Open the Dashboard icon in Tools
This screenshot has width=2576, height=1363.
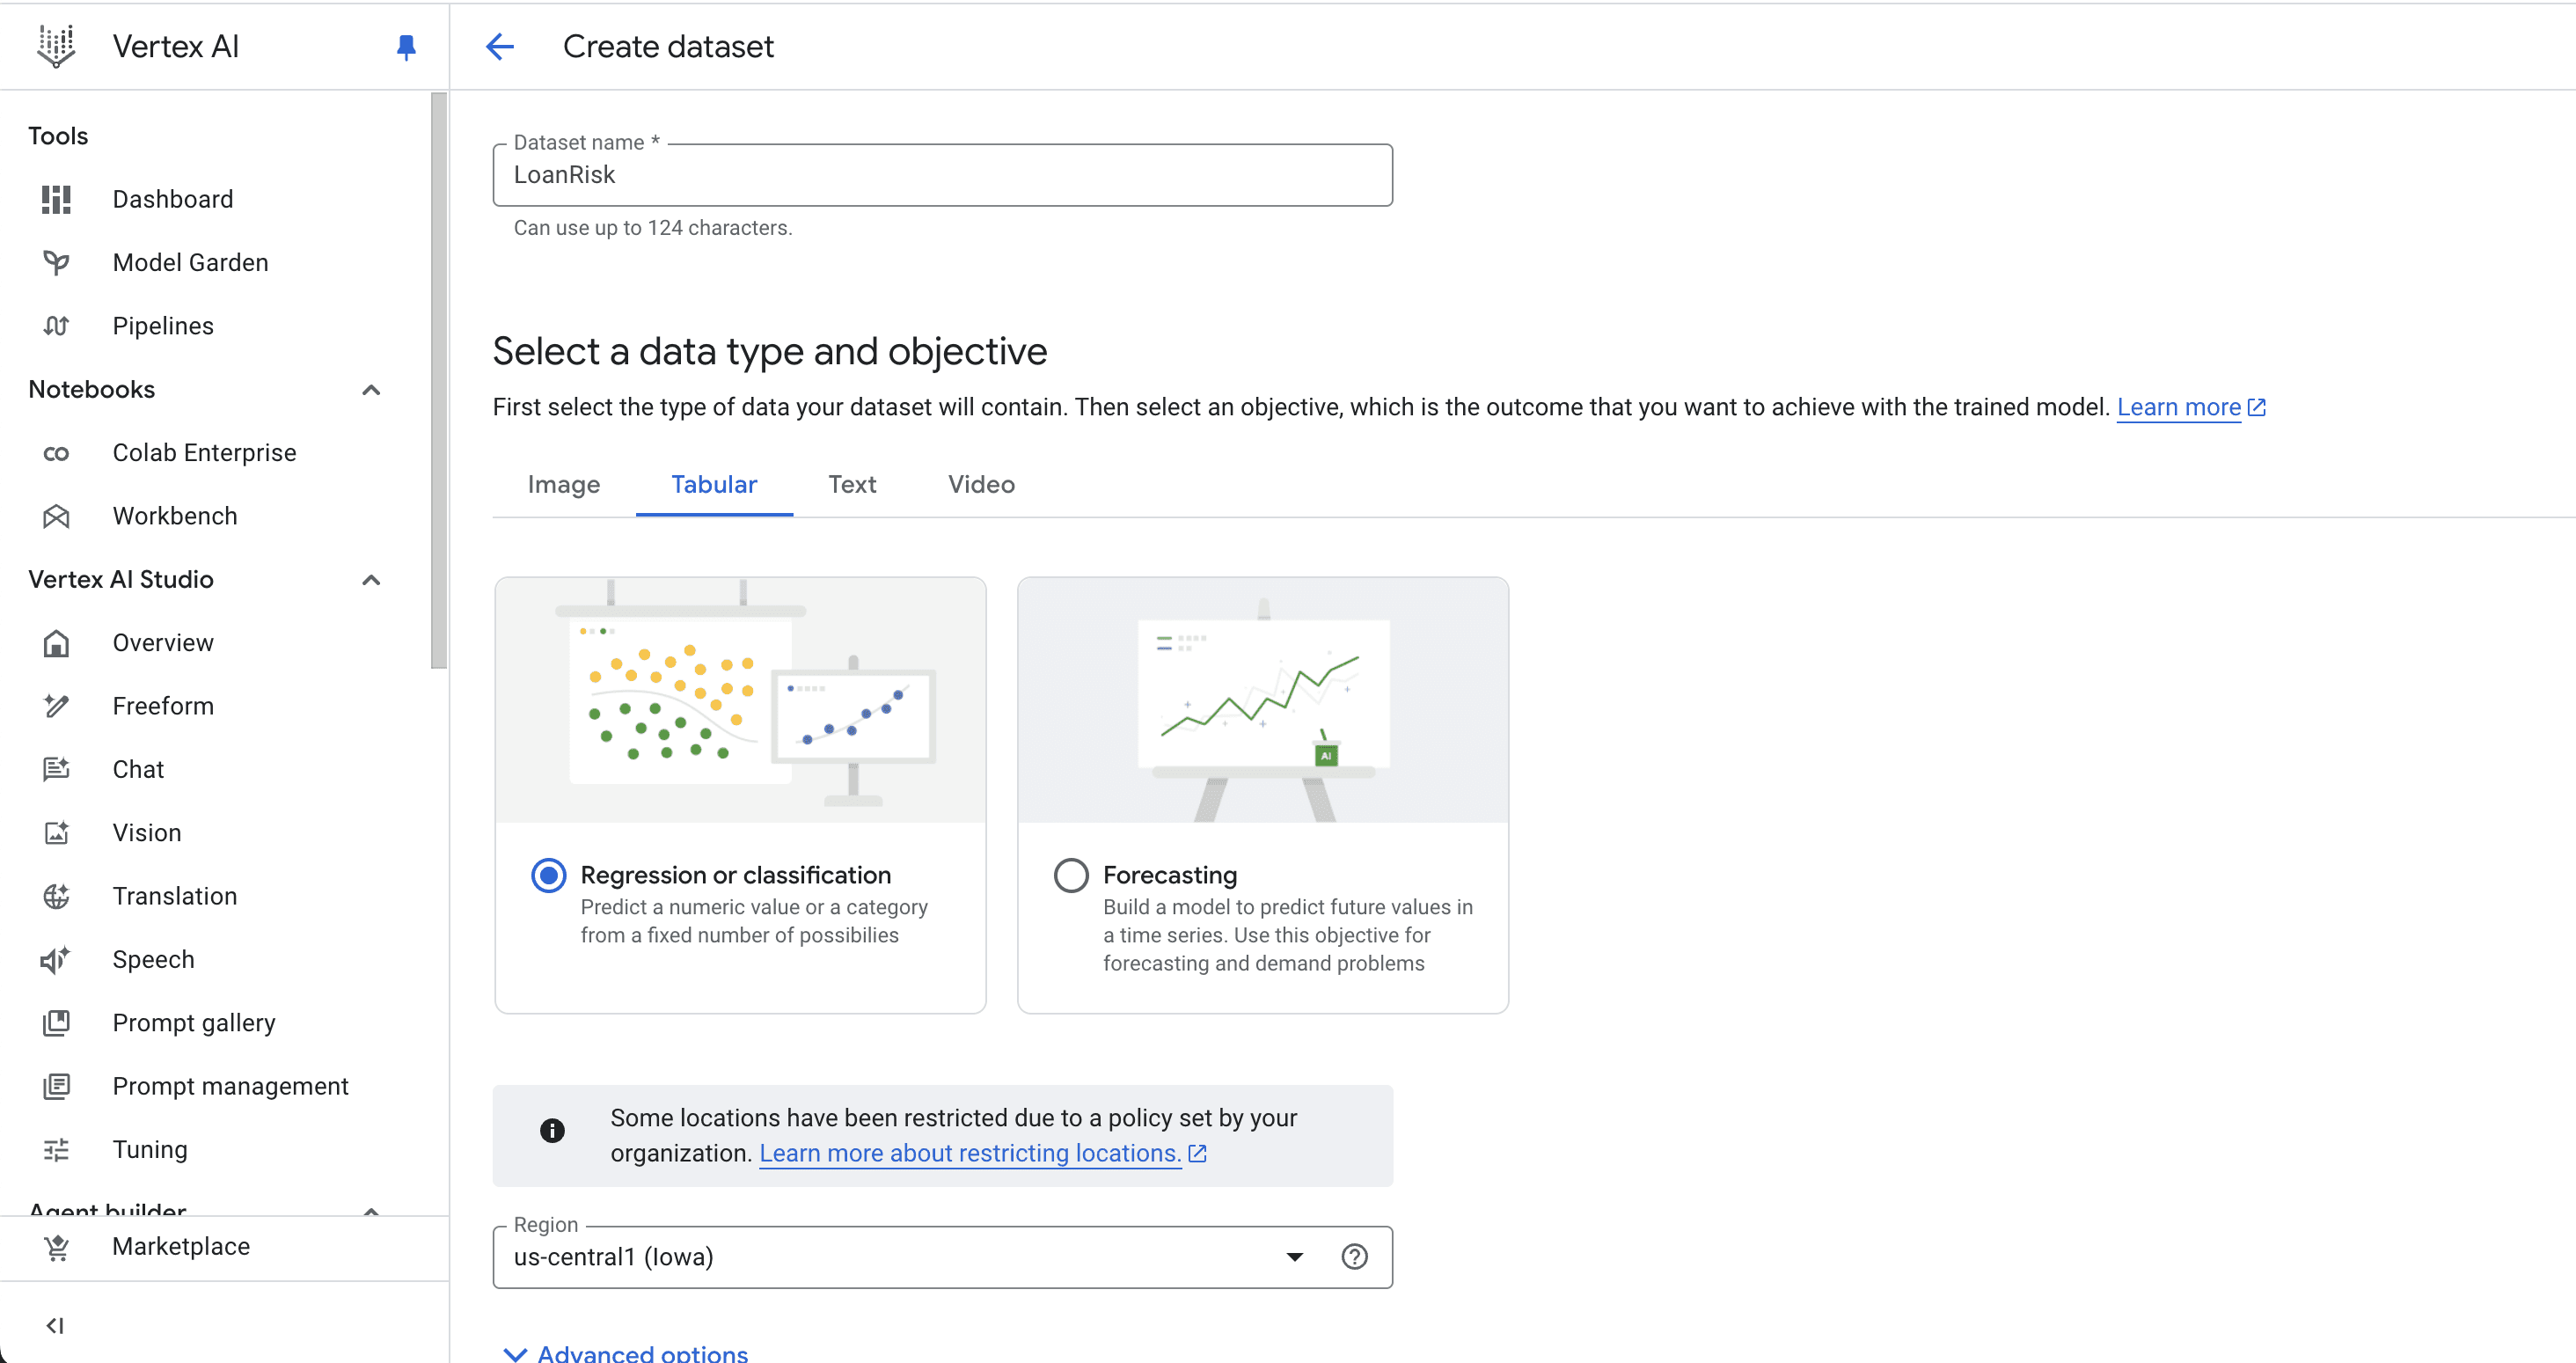(x=56, y=199)
